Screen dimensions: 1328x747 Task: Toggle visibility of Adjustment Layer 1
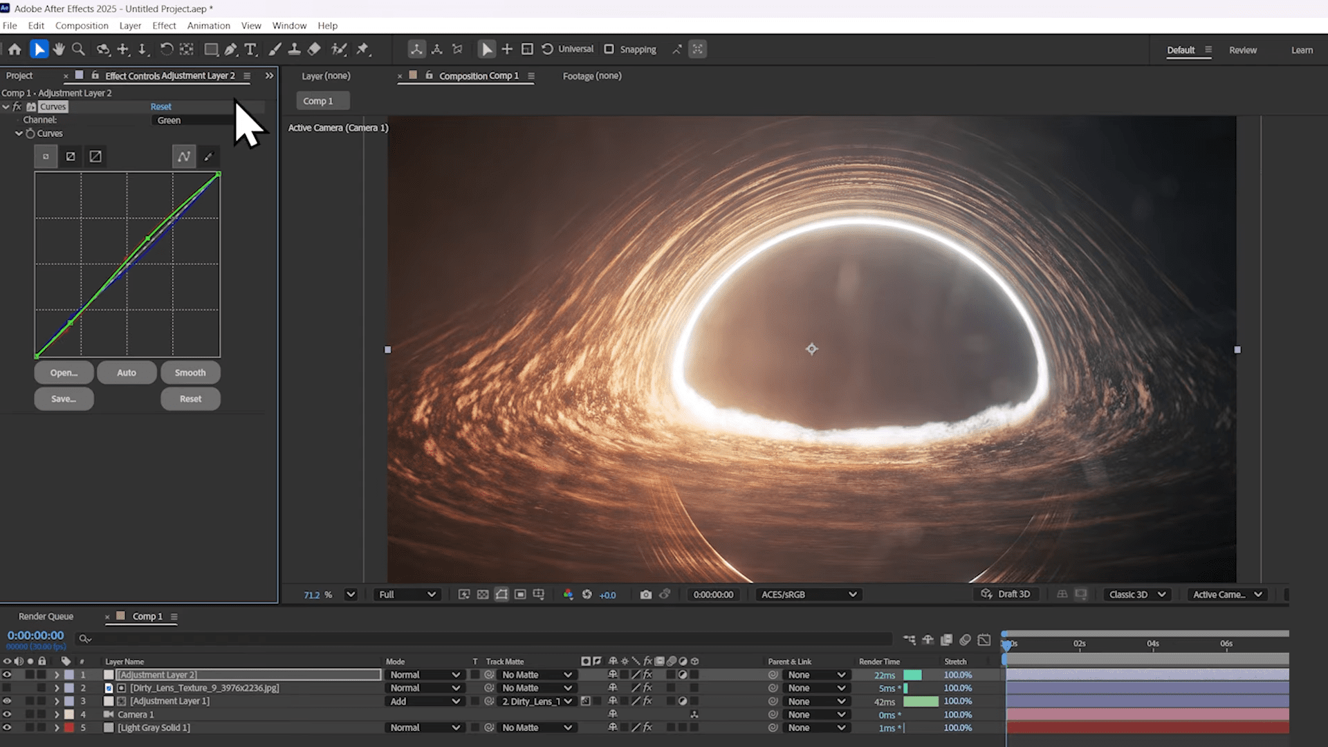(7, 701)
